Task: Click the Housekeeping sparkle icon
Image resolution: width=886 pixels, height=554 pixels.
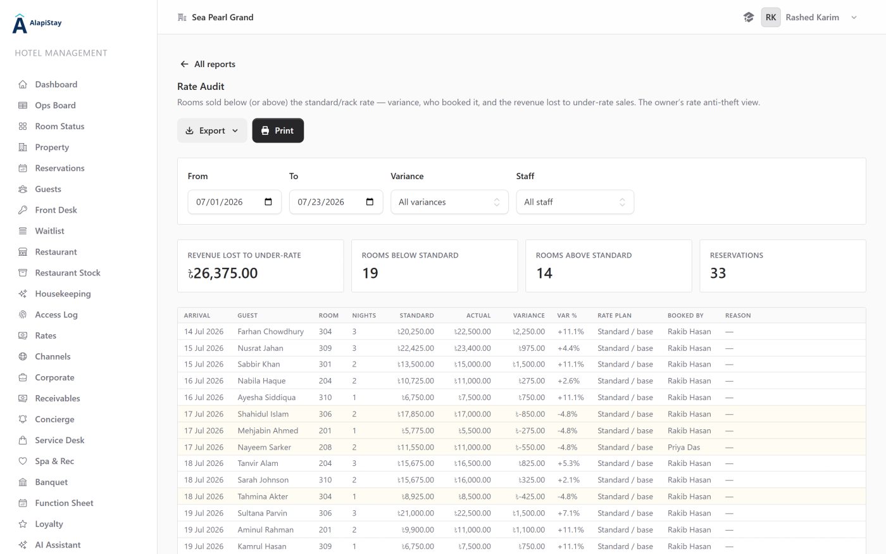Action: [x=23, y=293]
